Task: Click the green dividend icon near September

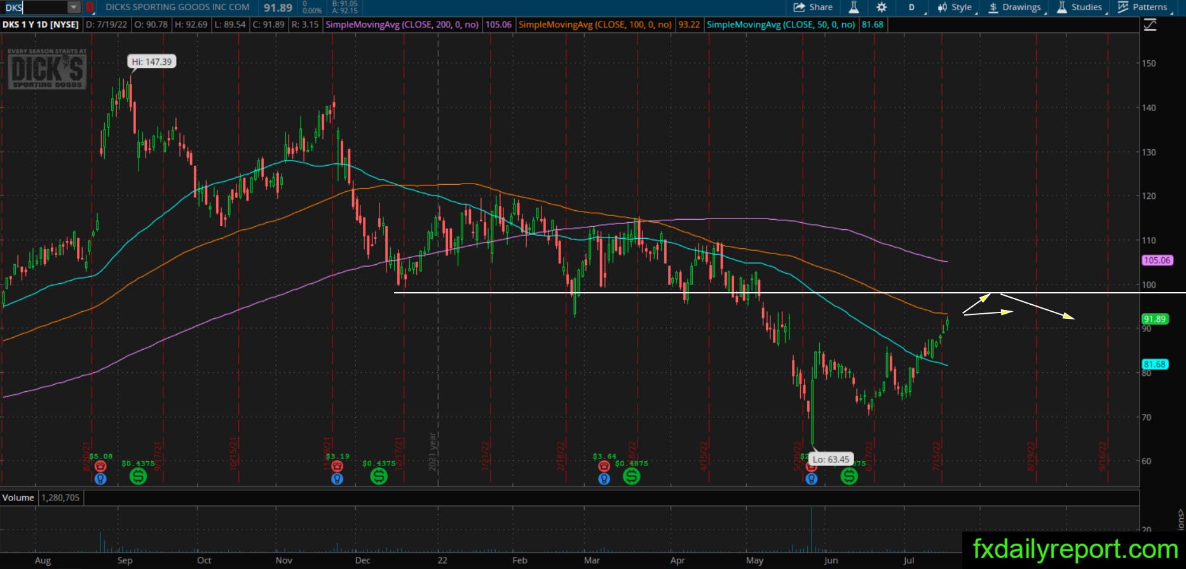Action: pyautogui.click(x=138, y=476)
